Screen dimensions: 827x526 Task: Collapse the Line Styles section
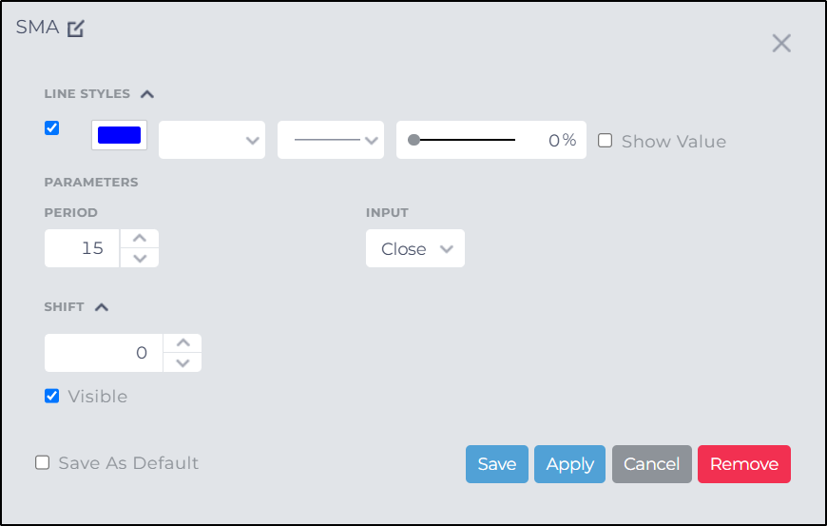pyautogui.click(x=147, y=94)
